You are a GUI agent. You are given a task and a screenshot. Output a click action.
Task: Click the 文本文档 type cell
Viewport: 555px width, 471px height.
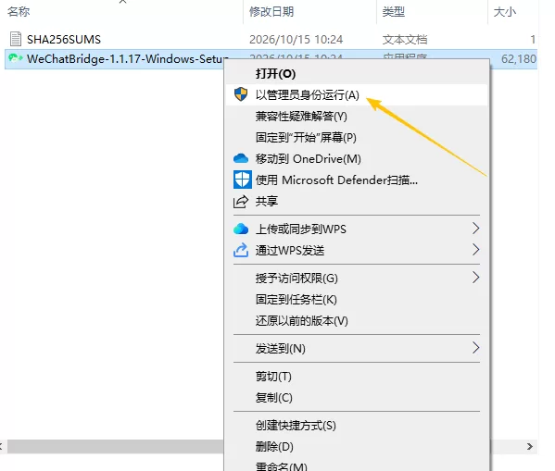point(405,39)
